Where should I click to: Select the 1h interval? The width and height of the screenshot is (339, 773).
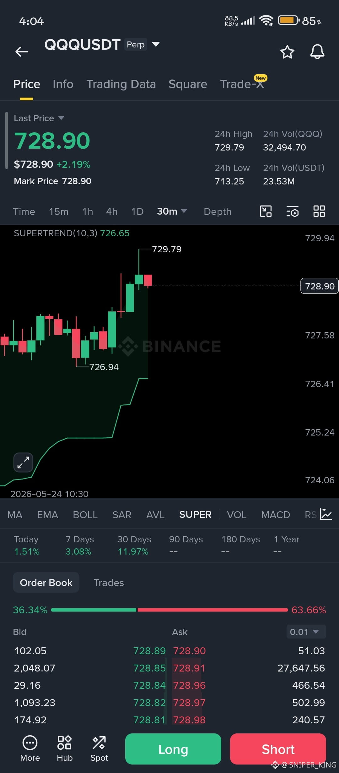[x=88, y=211]
